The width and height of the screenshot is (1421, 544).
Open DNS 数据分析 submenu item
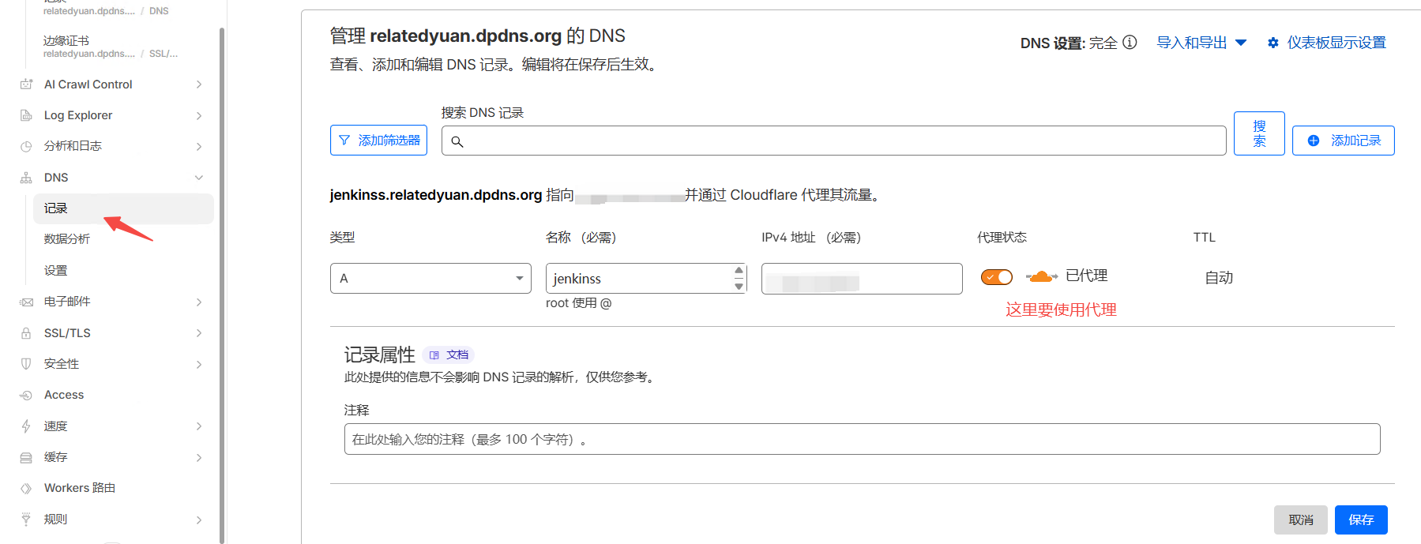click(123, 239)
